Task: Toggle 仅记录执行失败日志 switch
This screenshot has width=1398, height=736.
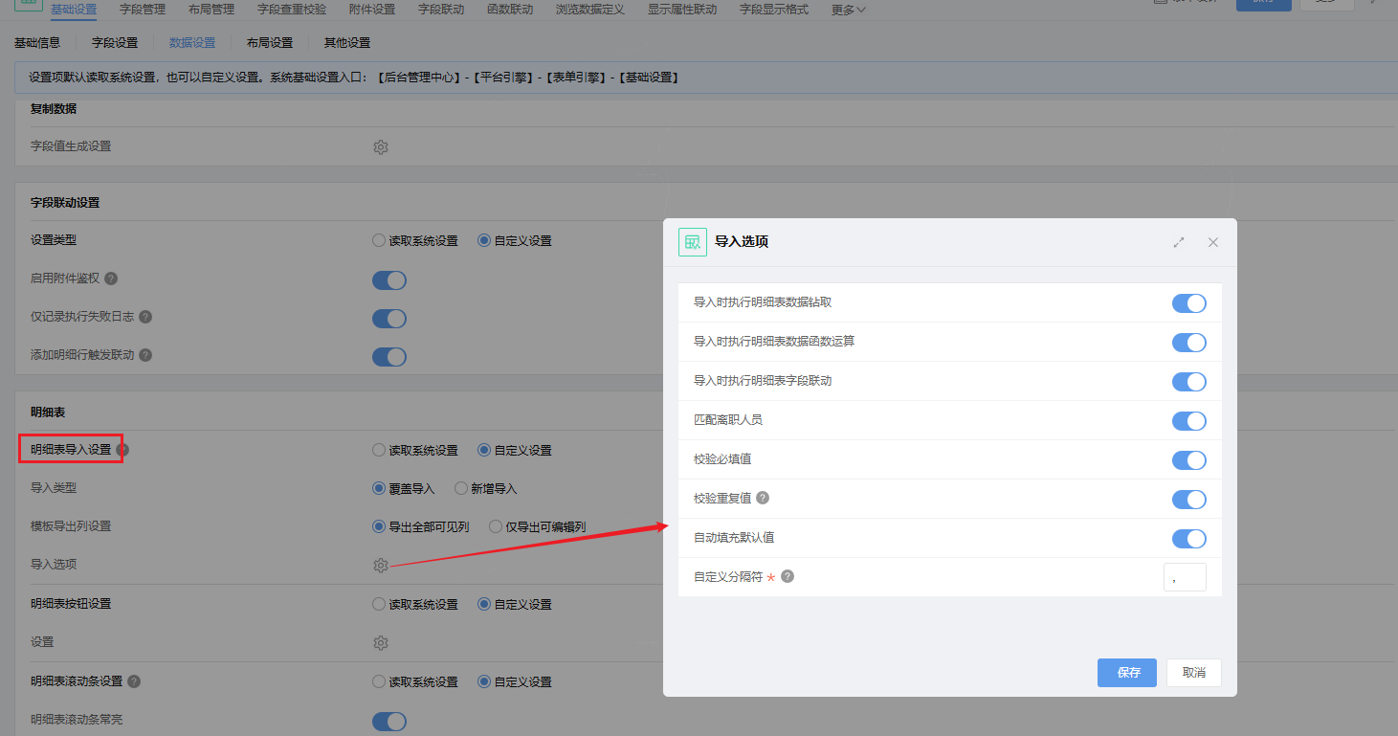Action: tap(389, 319)
